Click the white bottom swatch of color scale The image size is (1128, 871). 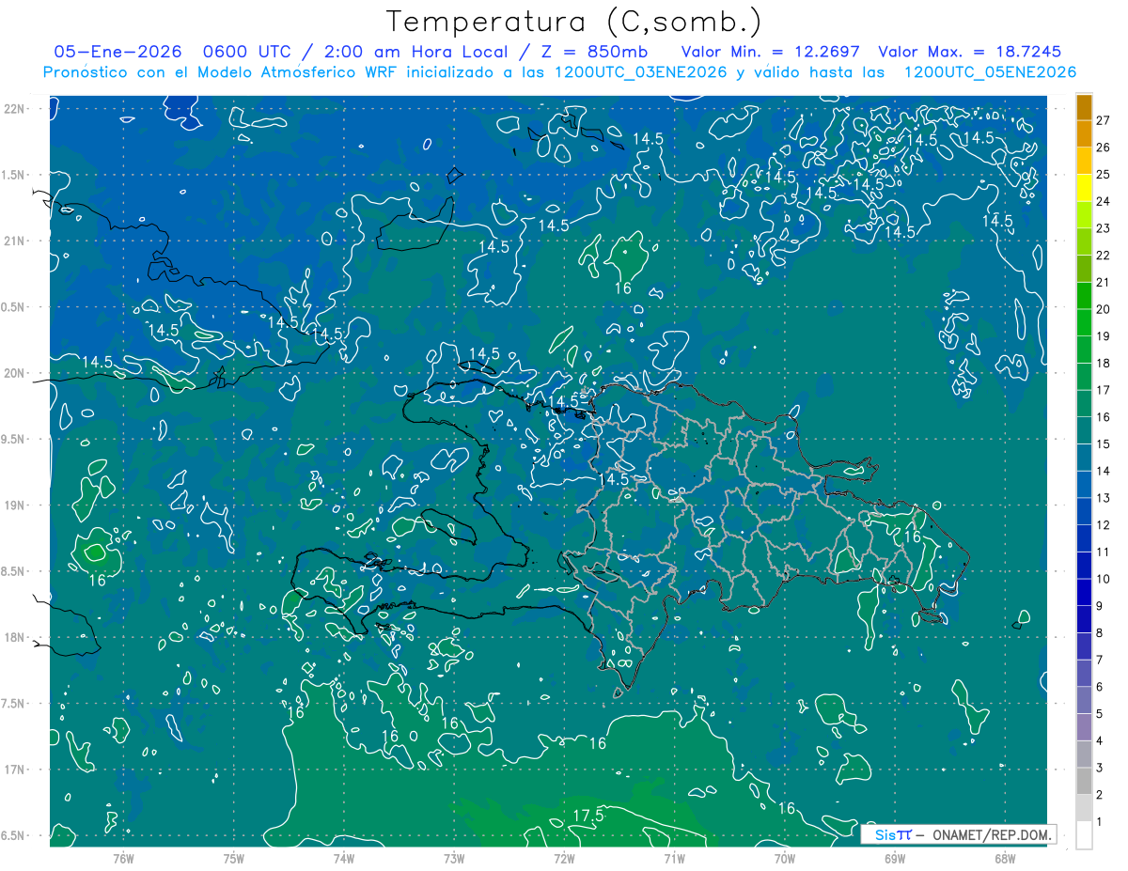[x=1084, y=835]
